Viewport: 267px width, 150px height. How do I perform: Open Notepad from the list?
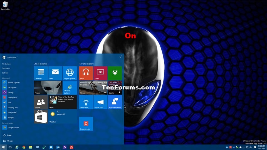[x=8, y=117]
